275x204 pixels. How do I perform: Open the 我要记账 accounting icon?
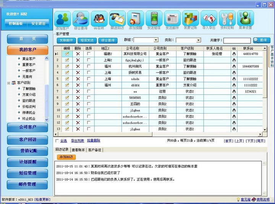(x=190, y=19)
